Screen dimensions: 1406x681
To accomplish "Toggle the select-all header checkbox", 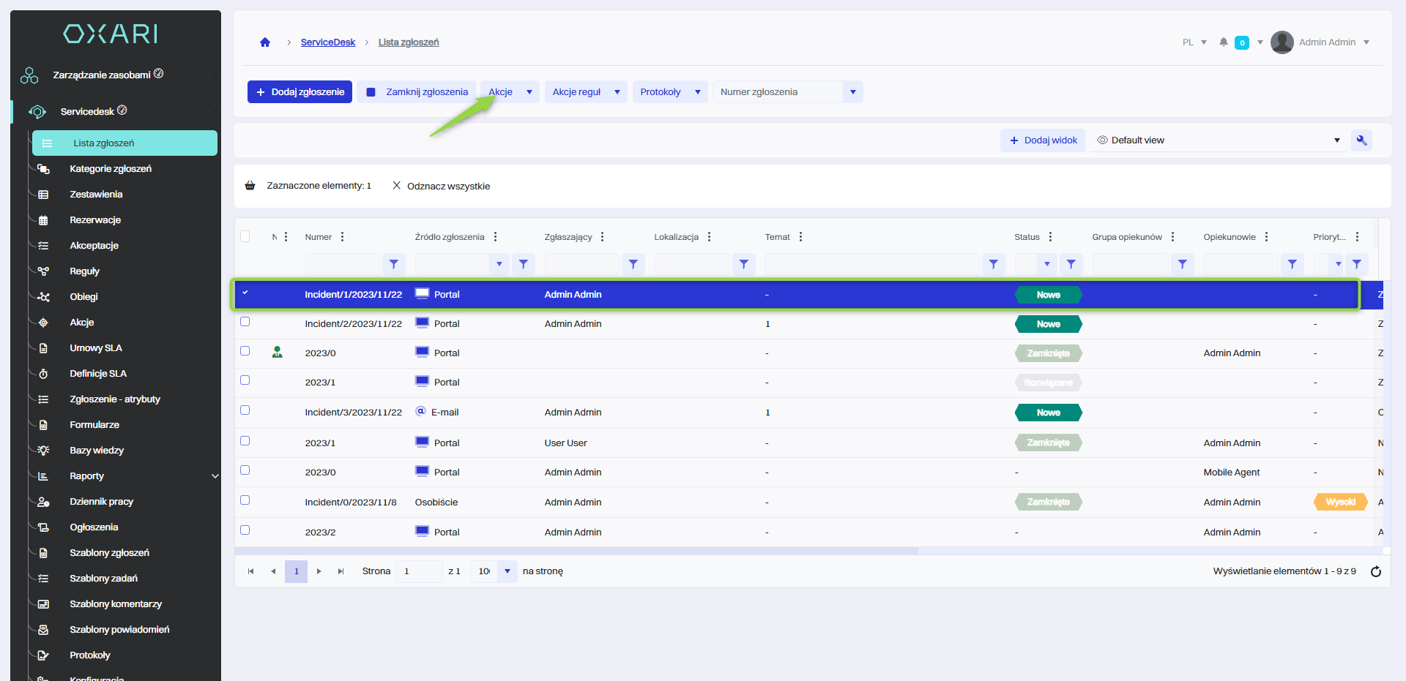I will [x=245, y=236].
